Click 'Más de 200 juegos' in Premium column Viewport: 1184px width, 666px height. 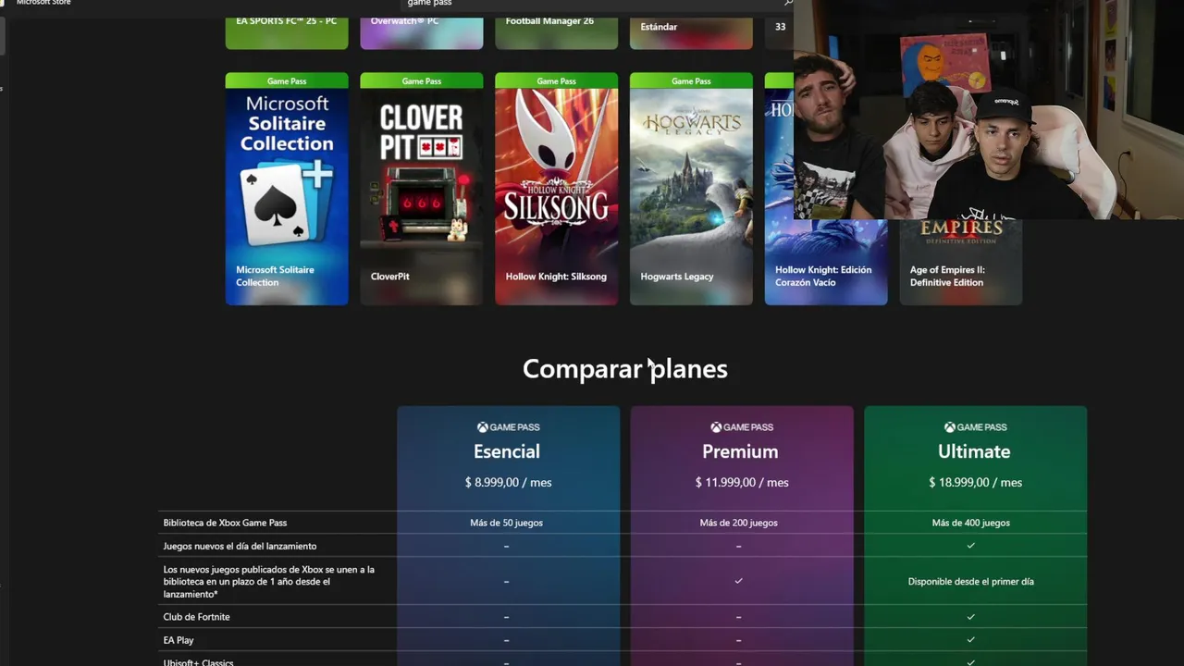(x=738, y=523)
